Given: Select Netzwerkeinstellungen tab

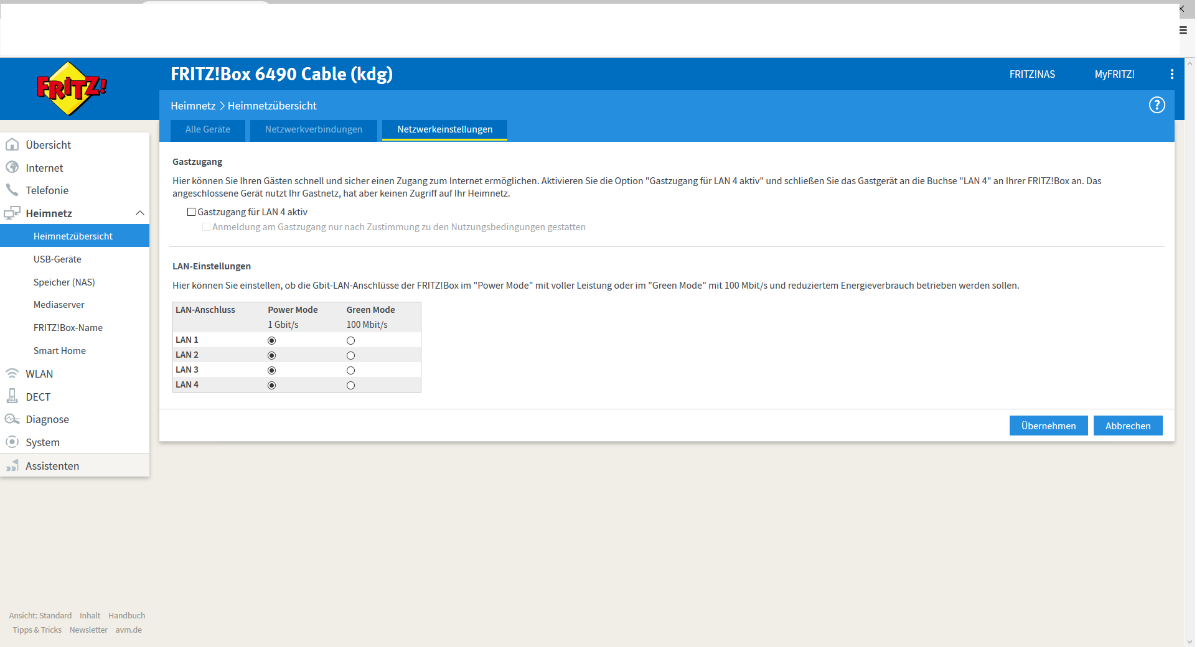Looking at the screenshot, I should (444, 129).
